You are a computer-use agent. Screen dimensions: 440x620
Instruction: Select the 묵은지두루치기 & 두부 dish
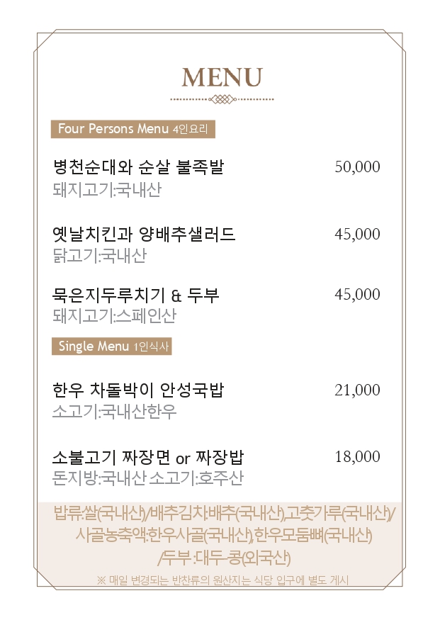point(136,294)
